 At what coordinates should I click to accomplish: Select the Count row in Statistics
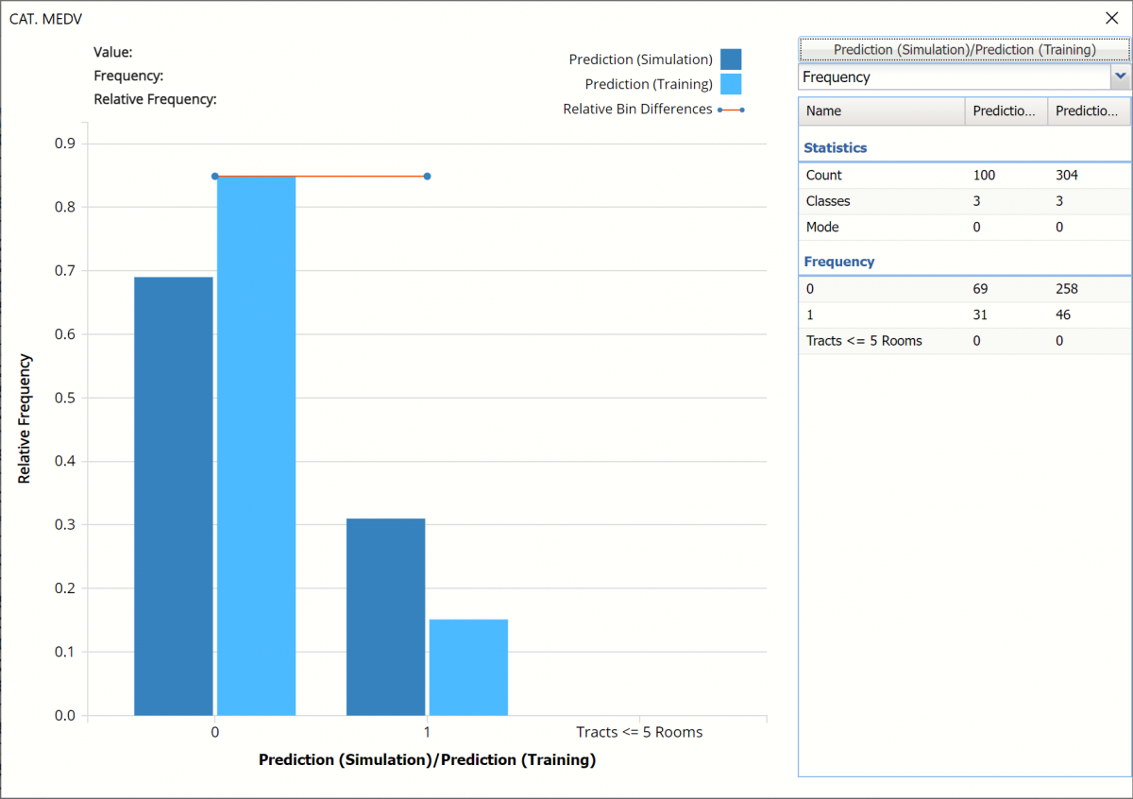pos(964,176)
